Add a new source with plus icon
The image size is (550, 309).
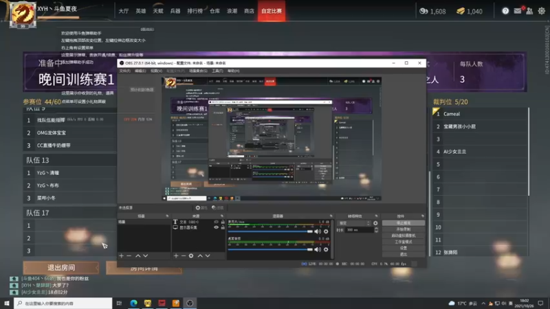click(176, 255)
